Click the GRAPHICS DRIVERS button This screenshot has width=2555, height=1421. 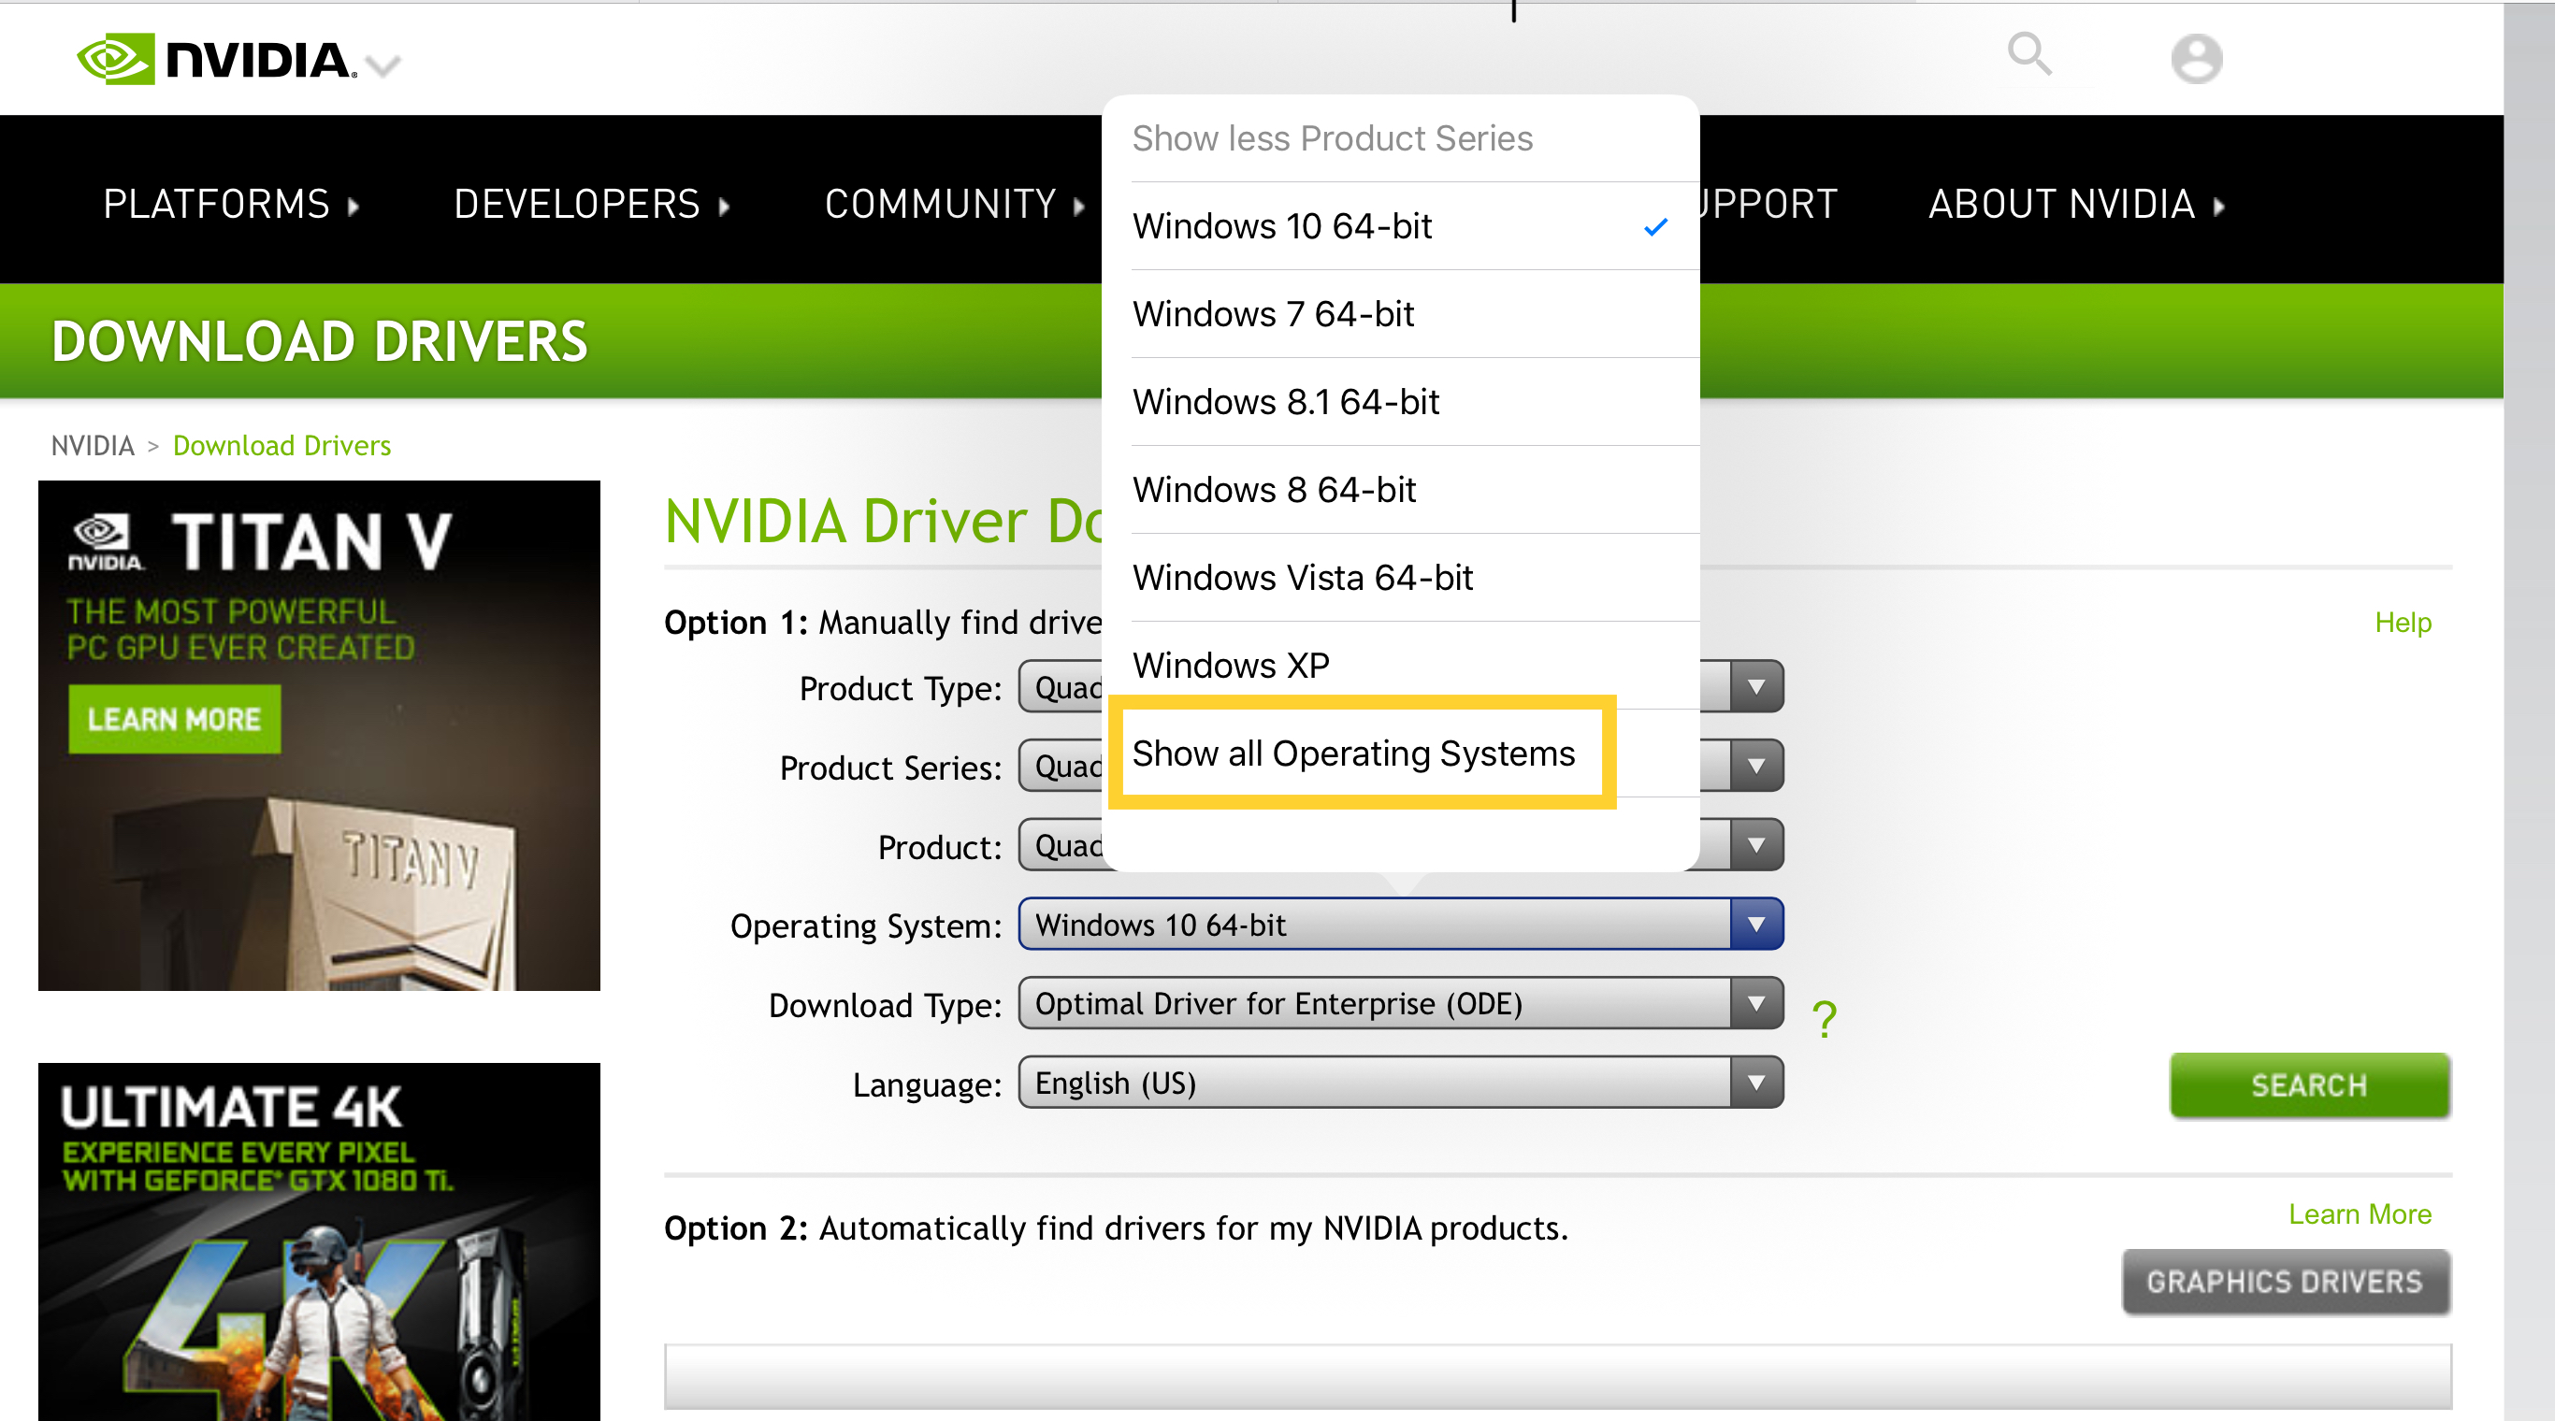pos(2284,1283)
